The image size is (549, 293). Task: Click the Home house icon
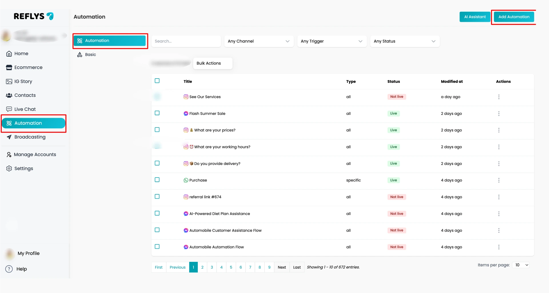click(x=9, y=53)
